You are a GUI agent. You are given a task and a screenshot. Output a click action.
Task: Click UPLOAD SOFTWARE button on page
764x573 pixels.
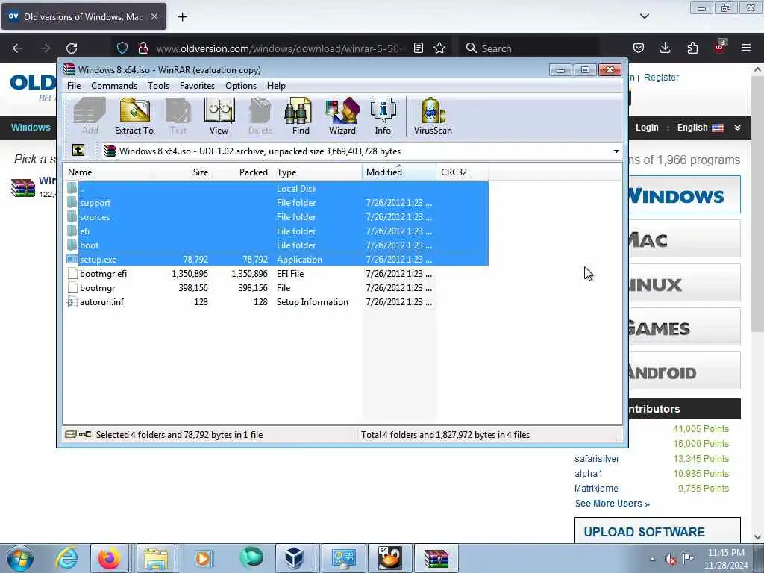click(x=657, y=530)
